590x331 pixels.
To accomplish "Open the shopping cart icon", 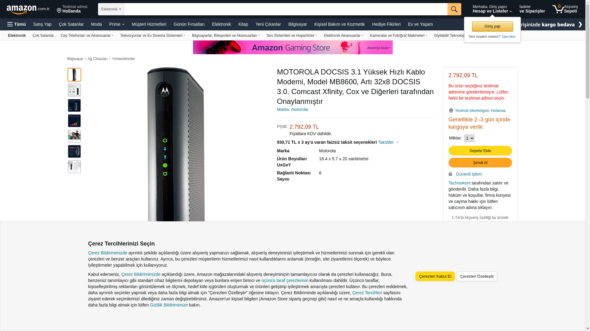I will pyautogui.click(x=558, y=9).
